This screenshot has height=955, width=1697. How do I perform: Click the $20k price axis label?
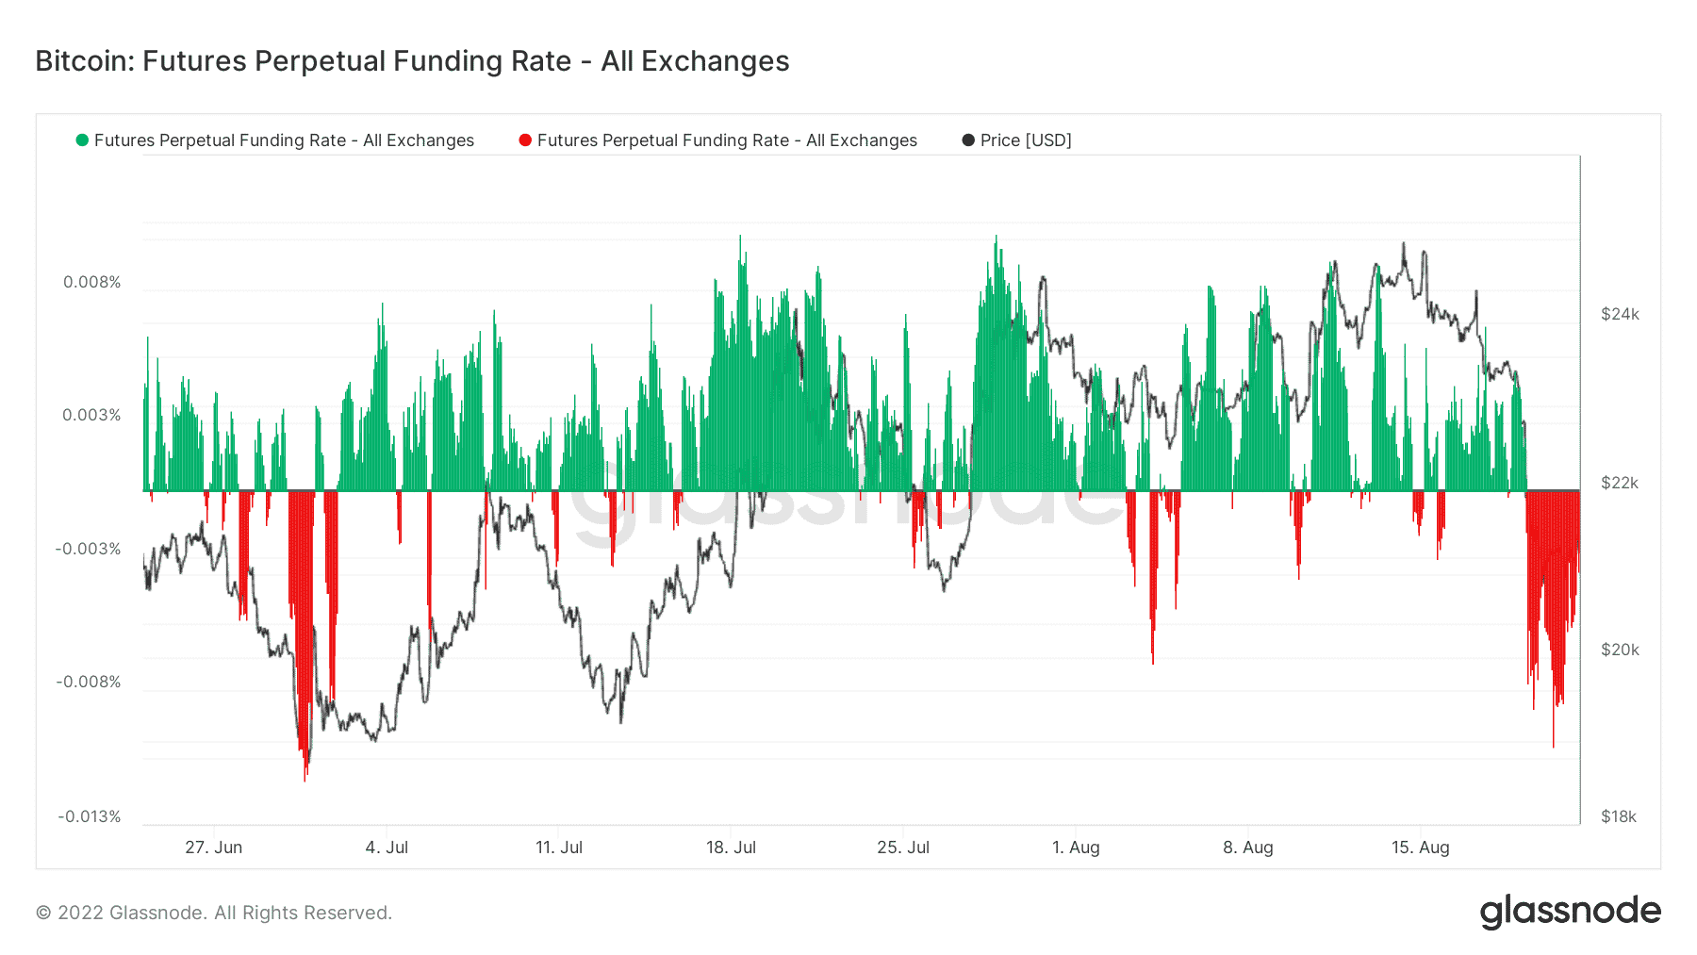[x=1620, y=650]
